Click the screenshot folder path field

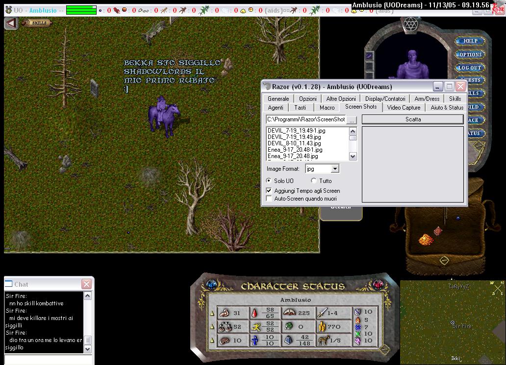(x=306, y=119)
